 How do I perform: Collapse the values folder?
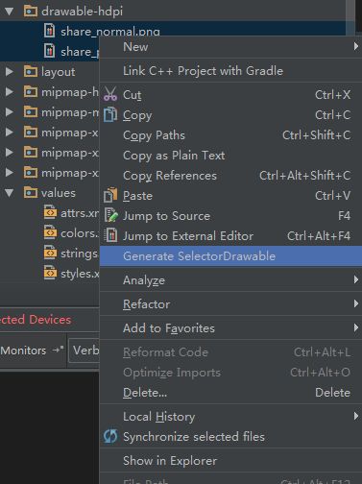(10, 193)
